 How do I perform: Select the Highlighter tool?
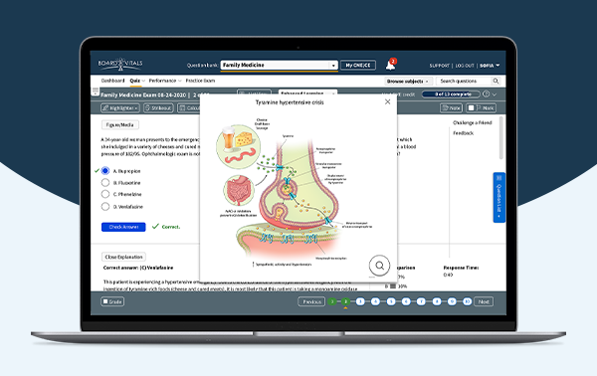[120, 108]
